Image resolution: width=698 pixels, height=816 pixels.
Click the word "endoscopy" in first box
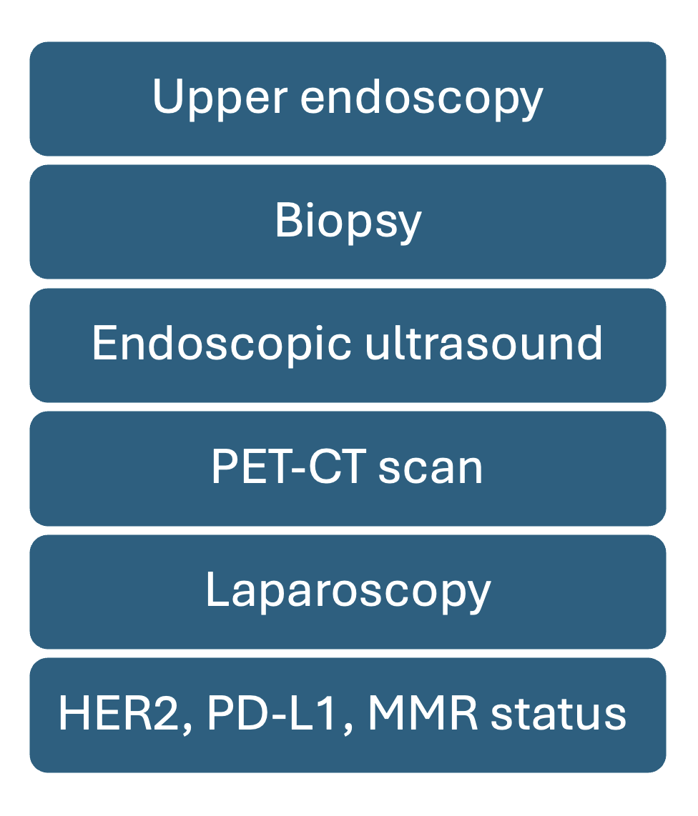pos(422,99)
